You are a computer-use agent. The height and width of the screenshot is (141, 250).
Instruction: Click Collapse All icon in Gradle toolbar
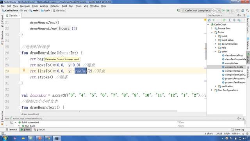tap(234, 20)
